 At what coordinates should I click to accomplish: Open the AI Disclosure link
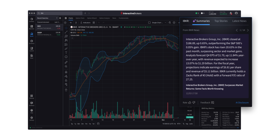[242, 103]
